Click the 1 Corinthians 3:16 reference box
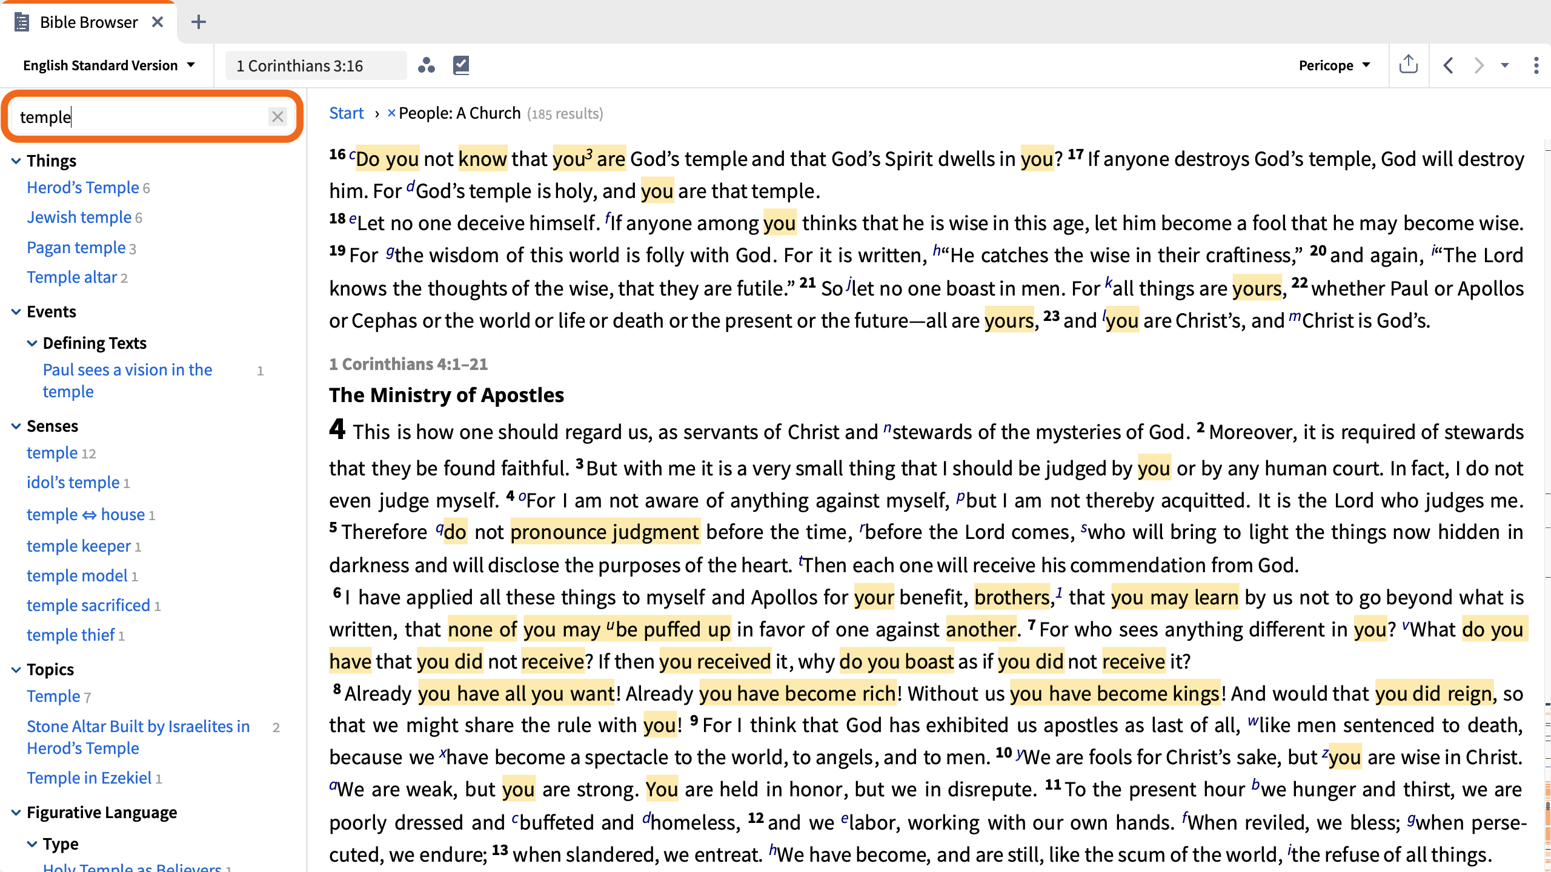The height and width of the screenshot is (872, 1551). point(316,65)
